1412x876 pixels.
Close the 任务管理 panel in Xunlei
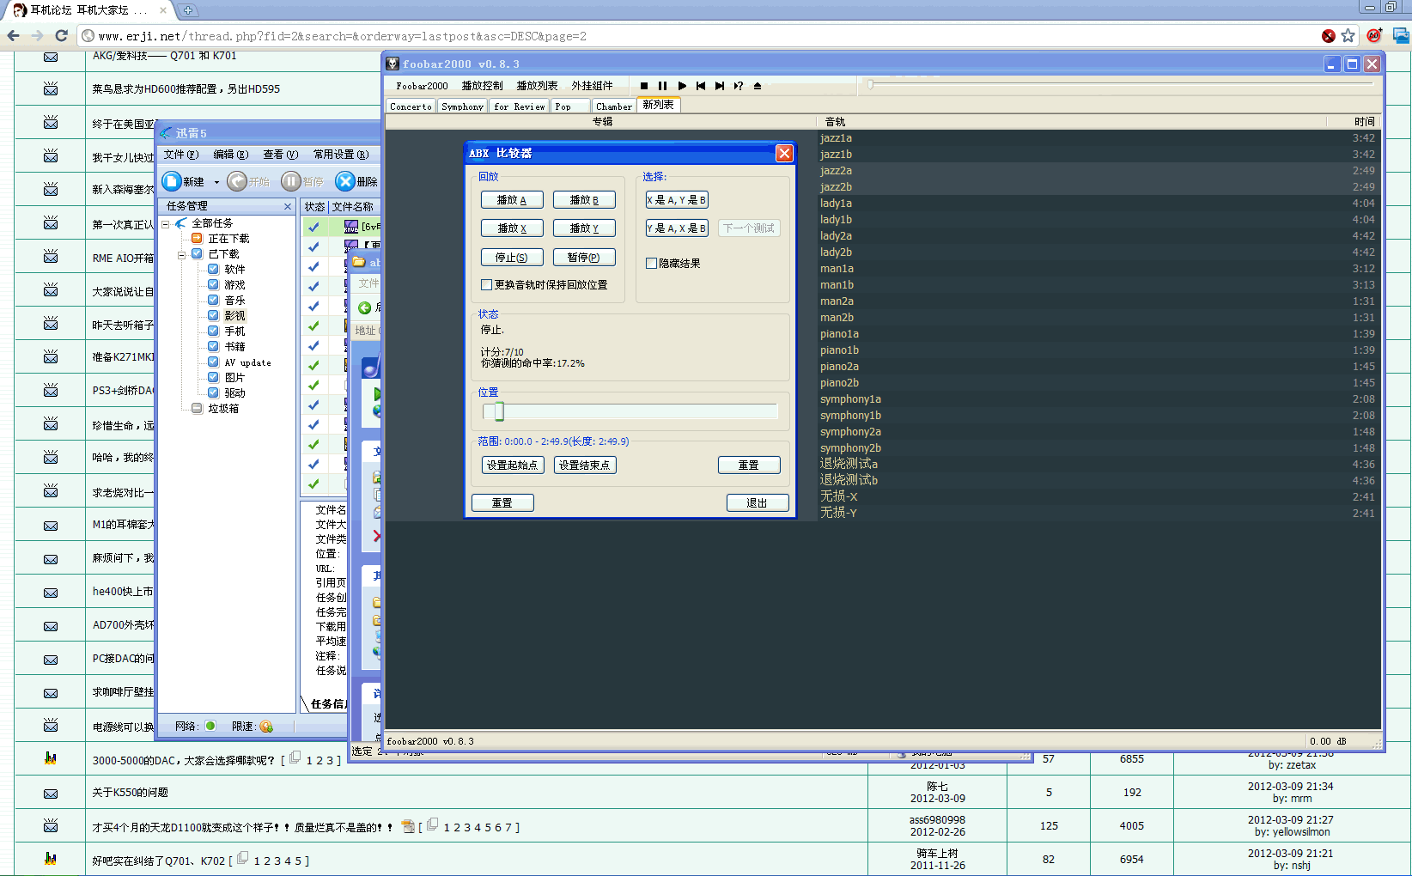pos(288,206)
